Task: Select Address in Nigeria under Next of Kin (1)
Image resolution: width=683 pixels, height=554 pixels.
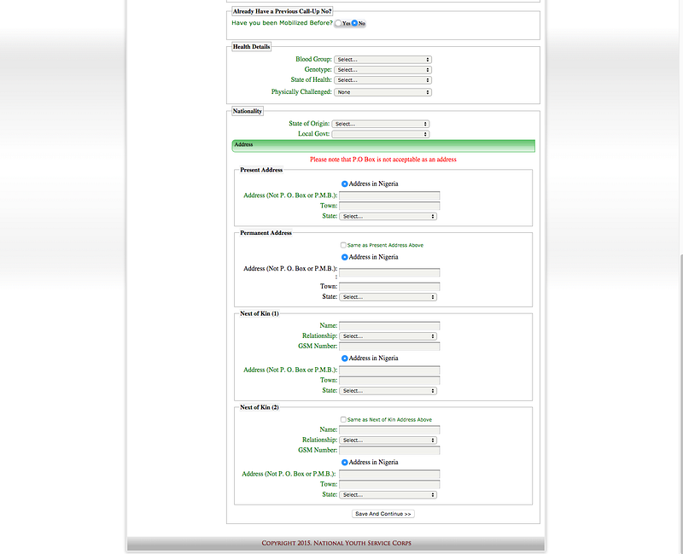Action: coord(345,358)
